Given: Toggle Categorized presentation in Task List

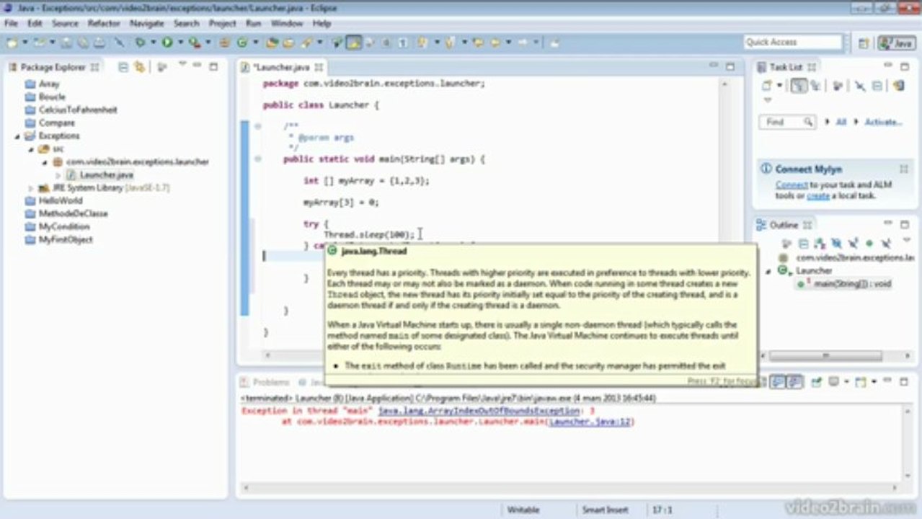Looking at the screenshot, I should point(799,85).
